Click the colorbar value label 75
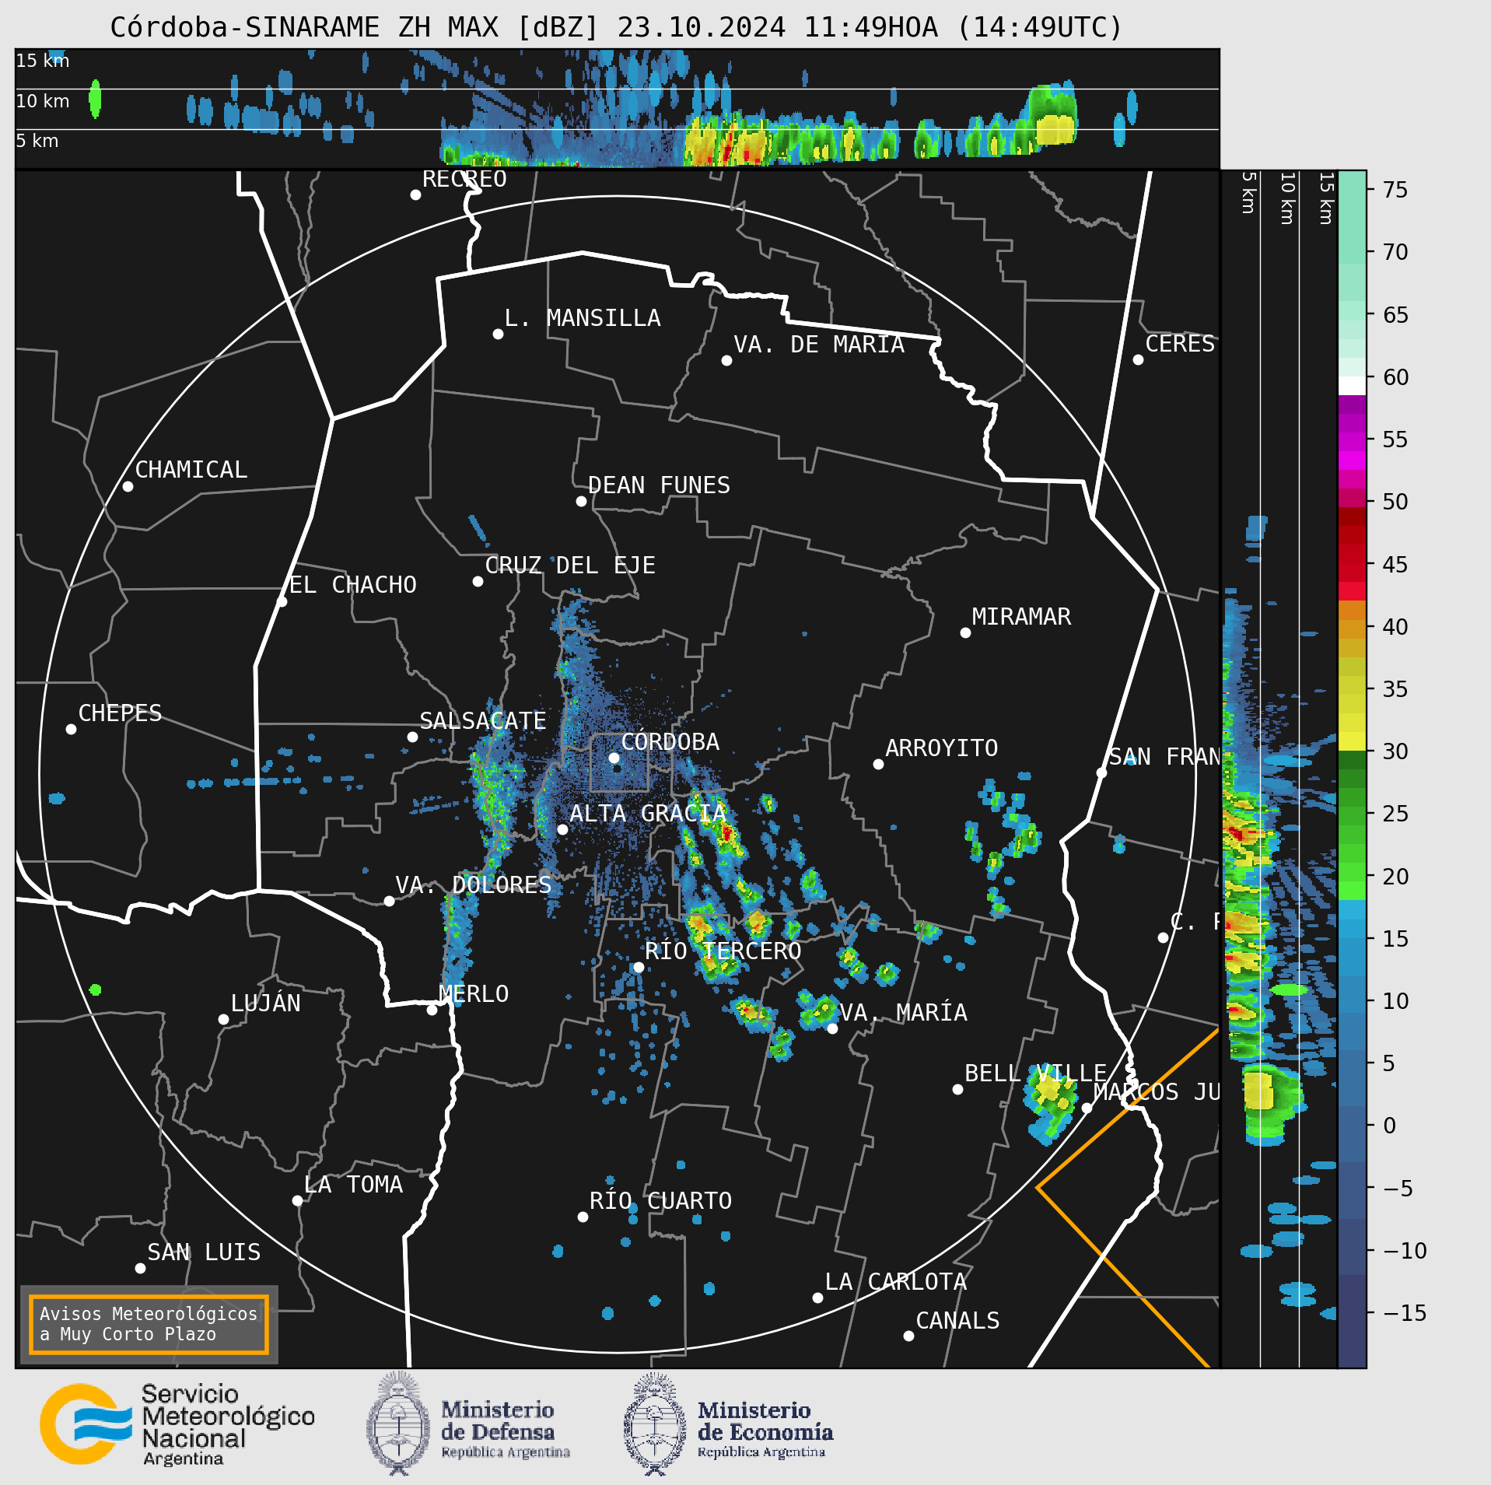 click(1395, 190)
